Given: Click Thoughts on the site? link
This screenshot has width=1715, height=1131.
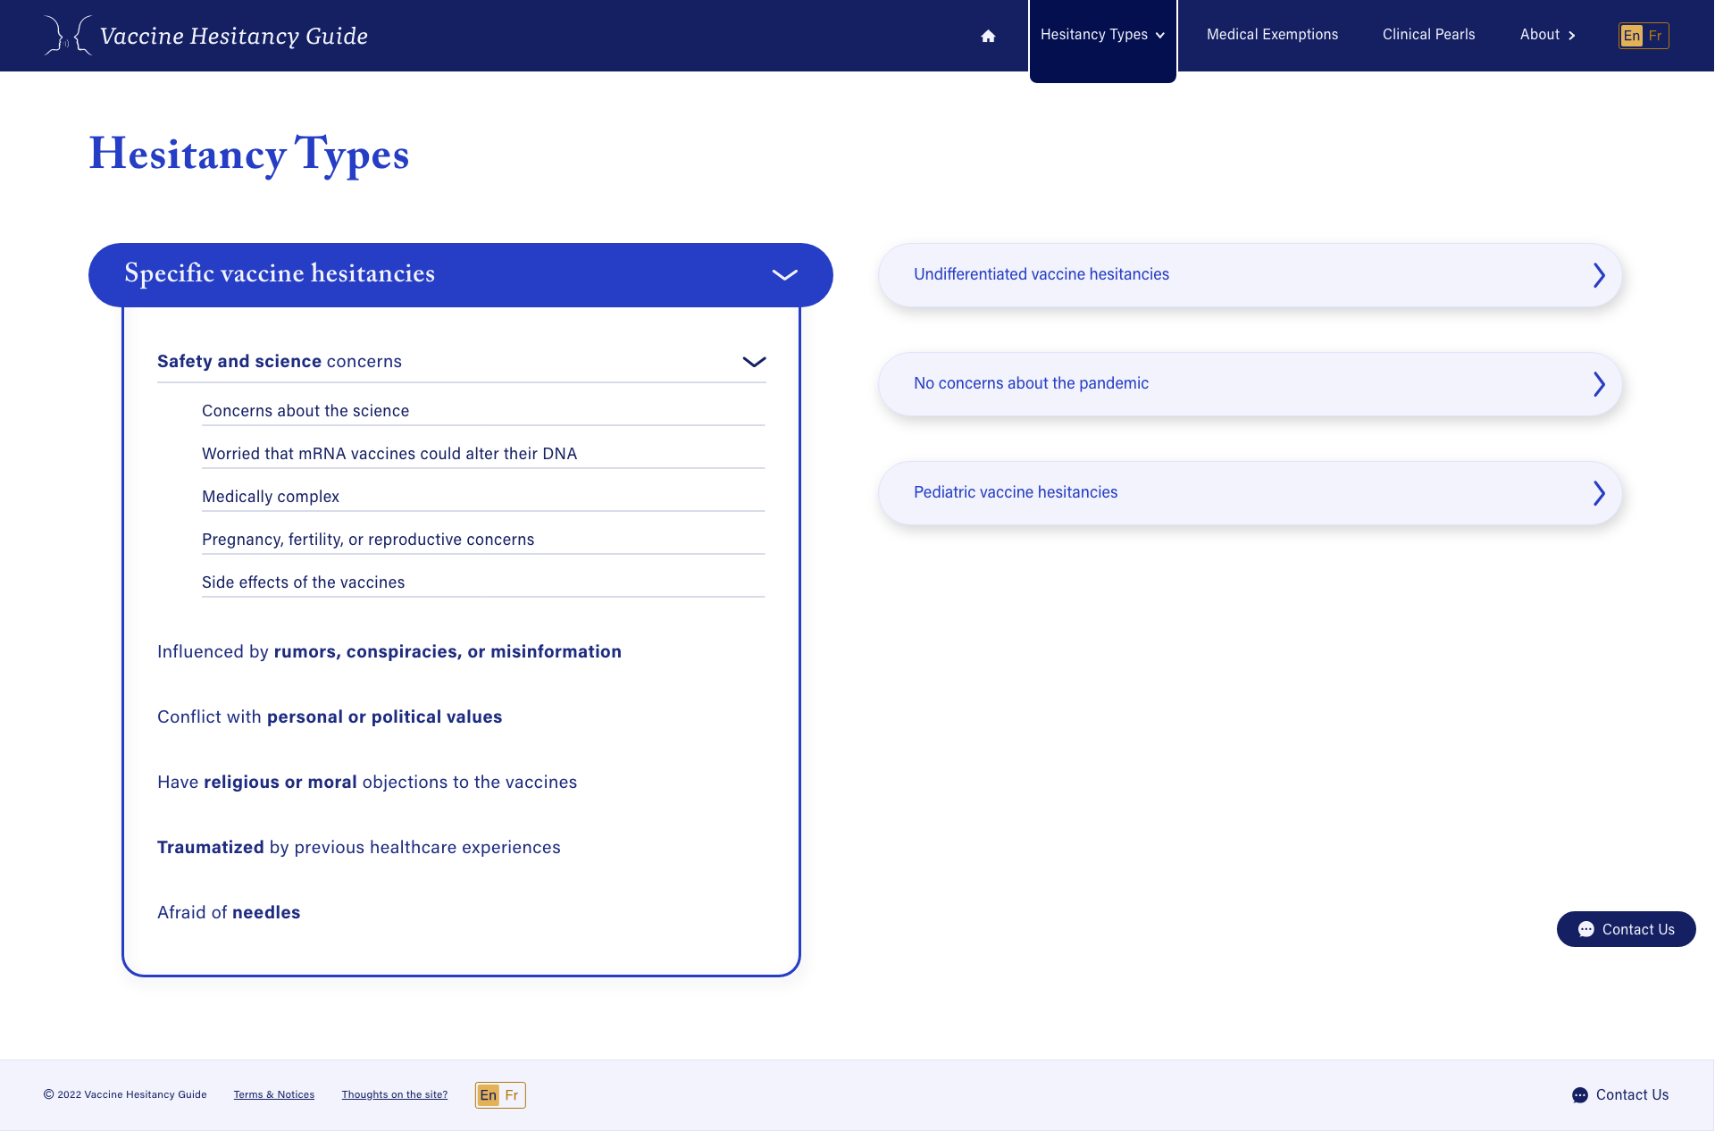Looking at the screenshot, I should click(394, 1095).
